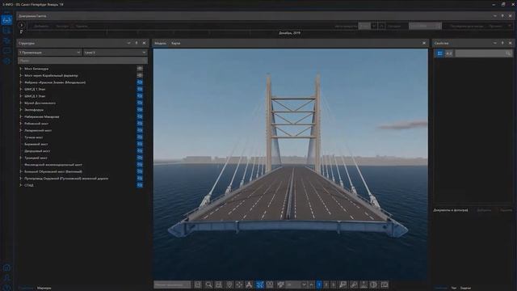Select view preset number 3
The image size is (517, 291).
click(x=334, y=285)
